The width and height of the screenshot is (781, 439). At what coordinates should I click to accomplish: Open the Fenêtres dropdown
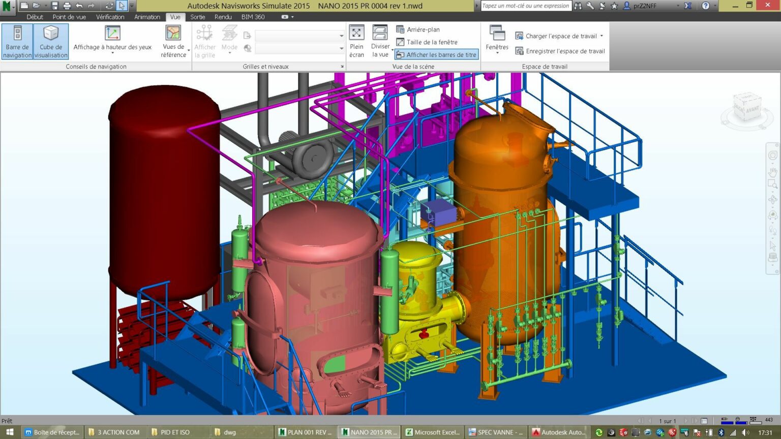click(x=497, y=41)
